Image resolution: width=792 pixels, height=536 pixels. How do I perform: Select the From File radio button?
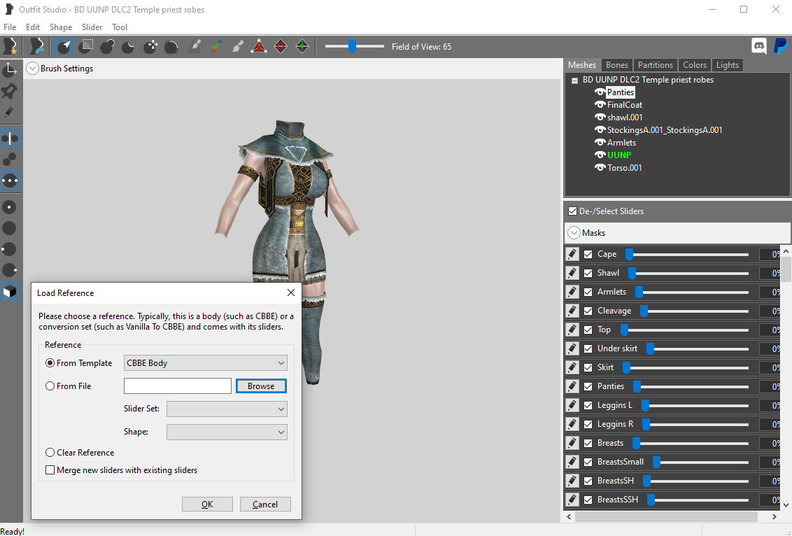50,386
